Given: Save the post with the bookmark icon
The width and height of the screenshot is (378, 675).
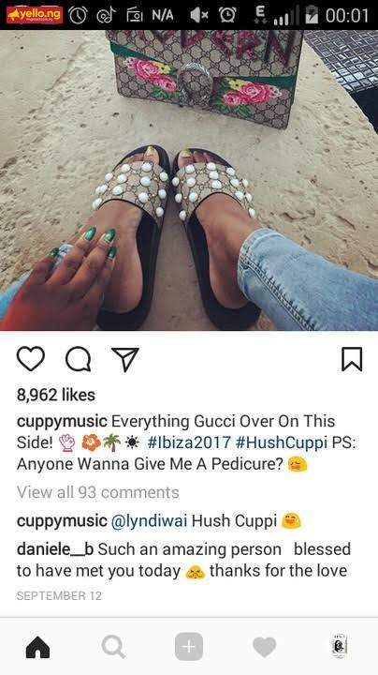Looking at the screenshot, I should click(x=352, y=359).
